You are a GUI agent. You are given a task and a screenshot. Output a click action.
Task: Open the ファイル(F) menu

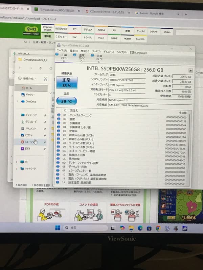[62, 51]
